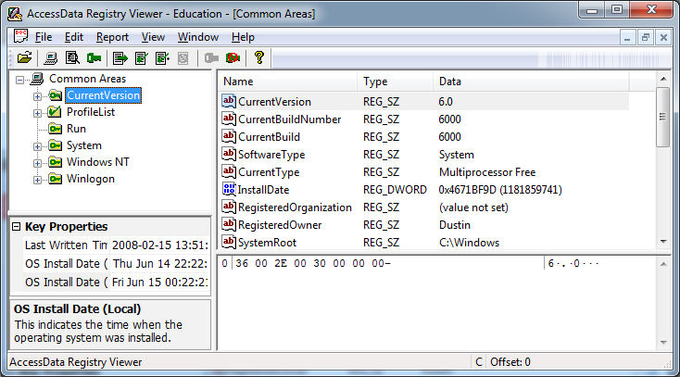Collapse the Key Properties section
The width and height of the screenshot is (680, 377).
pos(16,226)
